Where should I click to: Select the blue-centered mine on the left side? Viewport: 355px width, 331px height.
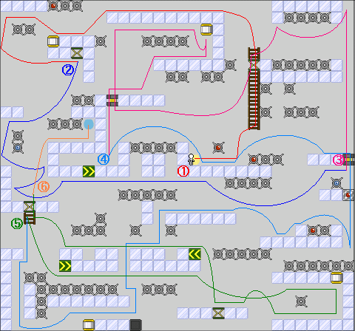tap(18, 148)
